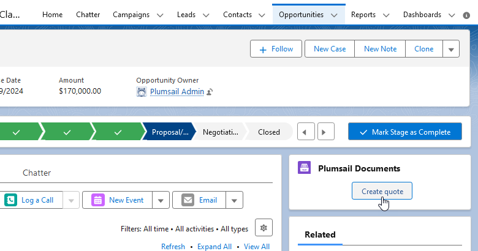This screenshot has height=251, width=478.
Task: Expand the Contacts dropdown chevron
Action: [262, 15]
